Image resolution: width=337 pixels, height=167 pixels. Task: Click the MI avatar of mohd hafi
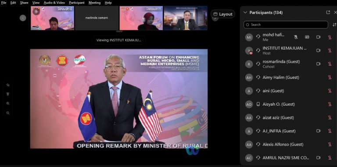click(249, 37)
